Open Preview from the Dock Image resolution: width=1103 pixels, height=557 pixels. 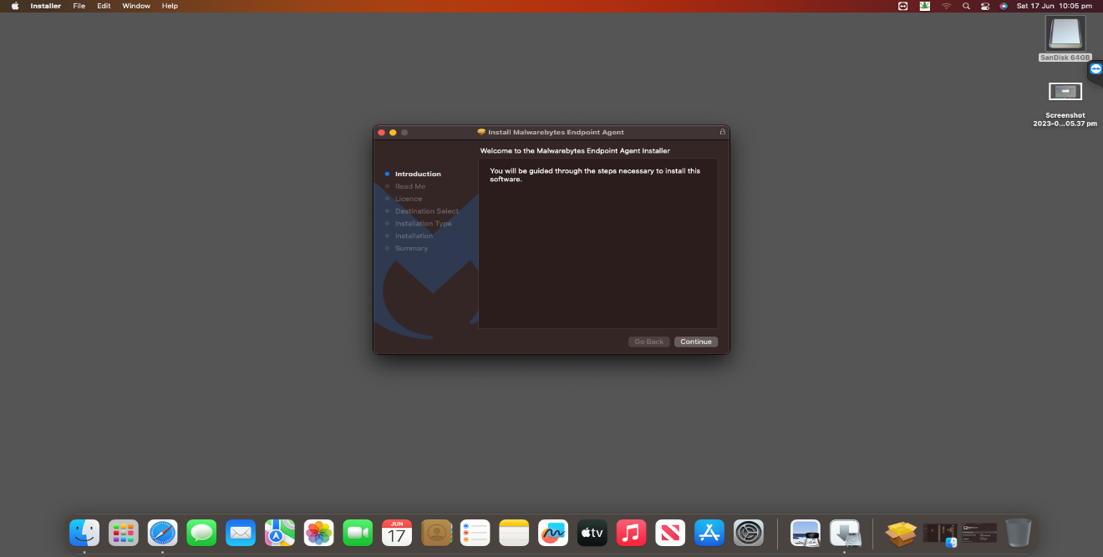coord(806,532)
